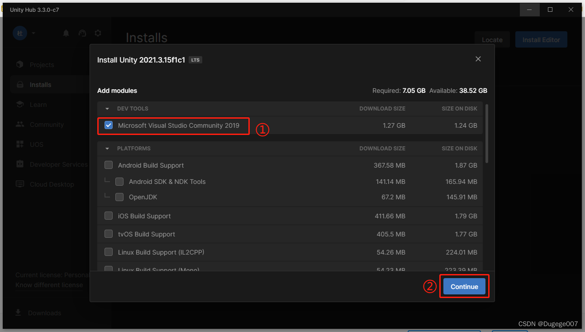Open the UOS section
Viewport: 585px width, 332px height.
click(x=37, y=144)
